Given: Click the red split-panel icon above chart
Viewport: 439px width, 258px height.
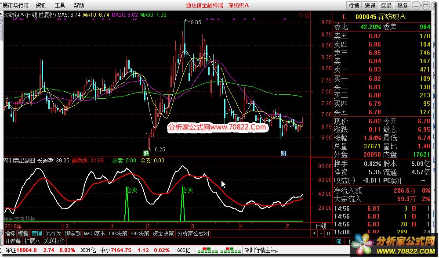Looking at the screenshot, I should [x=307, y=15].
